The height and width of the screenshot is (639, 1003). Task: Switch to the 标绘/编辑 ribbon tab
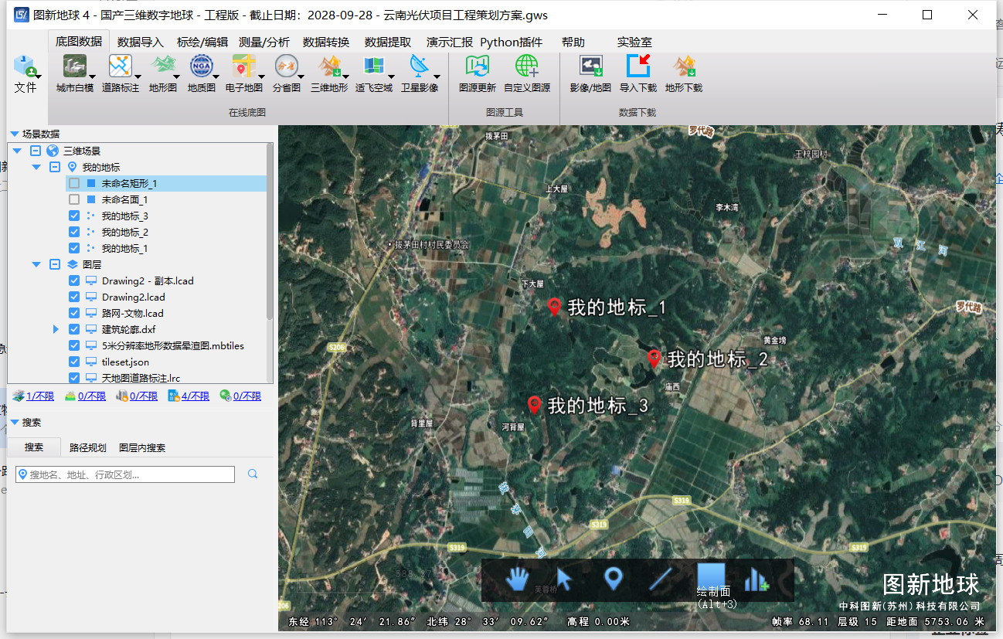tap(202, 42)
